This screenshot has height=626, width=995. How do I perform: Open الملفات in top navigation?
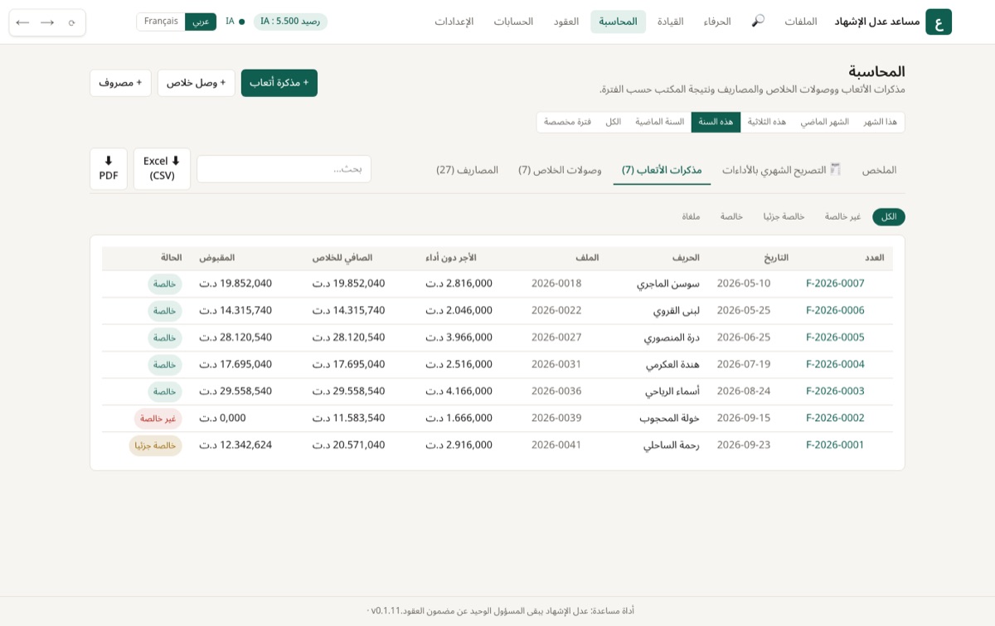801,22
